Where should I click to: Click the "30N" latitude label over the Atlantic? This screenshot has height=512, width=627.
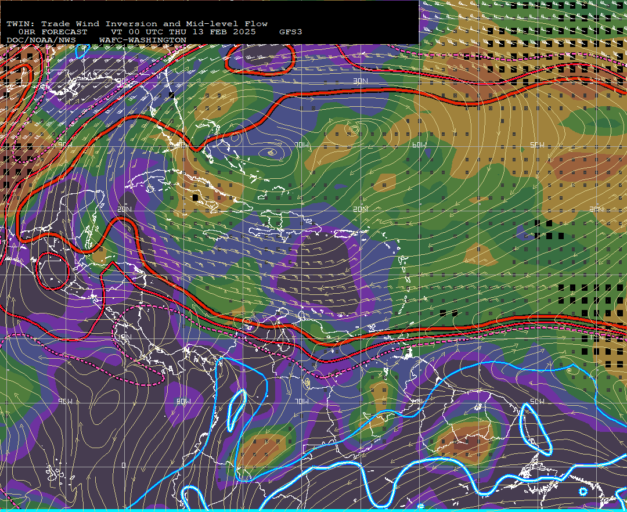(361, 81)
